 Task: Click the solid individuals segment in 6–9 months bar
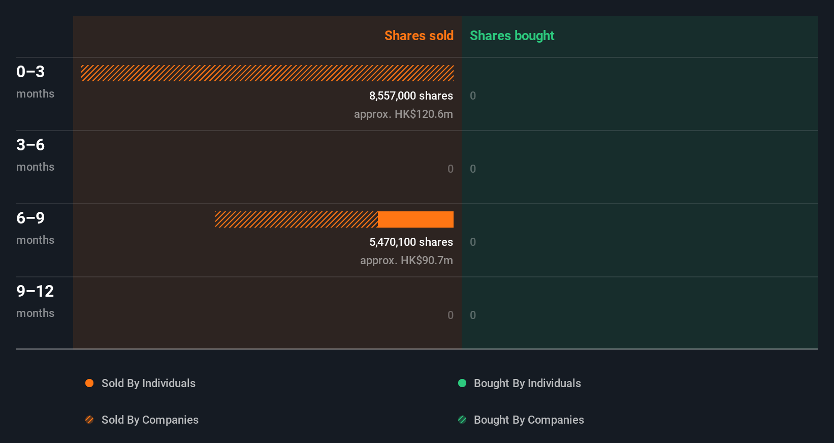tap(415, 219)
